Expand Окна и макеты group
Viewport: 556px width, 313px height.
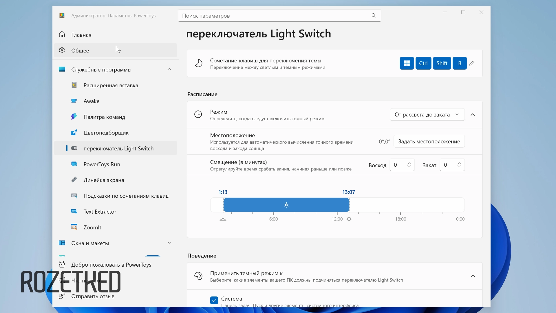point(169,243)
